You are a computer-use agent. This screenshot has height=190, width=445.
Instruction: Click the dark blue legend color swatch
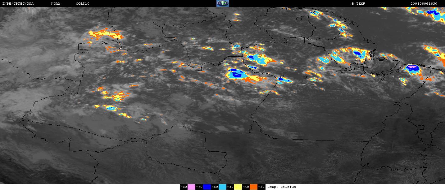tap(207, 187)
